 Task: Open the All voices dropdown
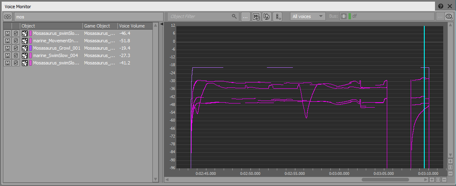coord(308,16)
